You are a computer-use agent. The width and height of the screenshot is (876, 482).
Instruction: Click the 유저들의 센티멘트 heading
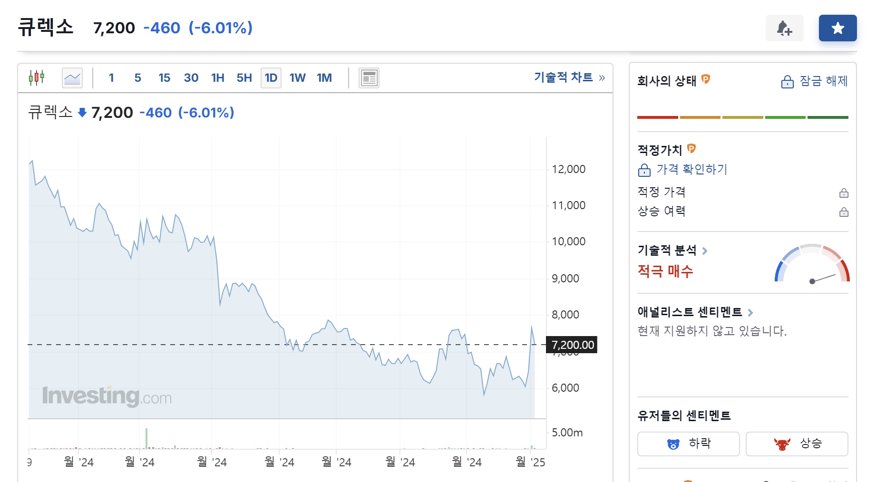tap(684, 415)
